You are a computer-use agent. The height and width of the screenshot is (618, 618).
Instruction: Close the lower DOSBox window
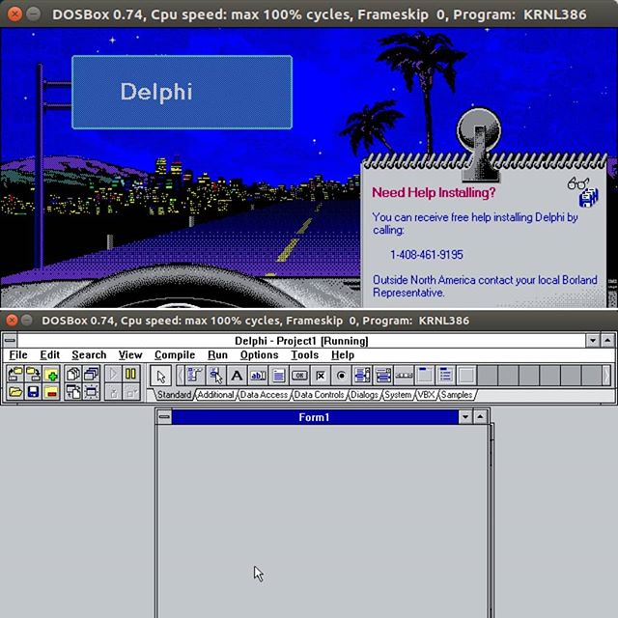(12, 321)
